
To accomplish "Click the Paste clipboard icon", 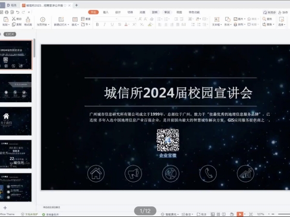I will (x=6, y=19).
